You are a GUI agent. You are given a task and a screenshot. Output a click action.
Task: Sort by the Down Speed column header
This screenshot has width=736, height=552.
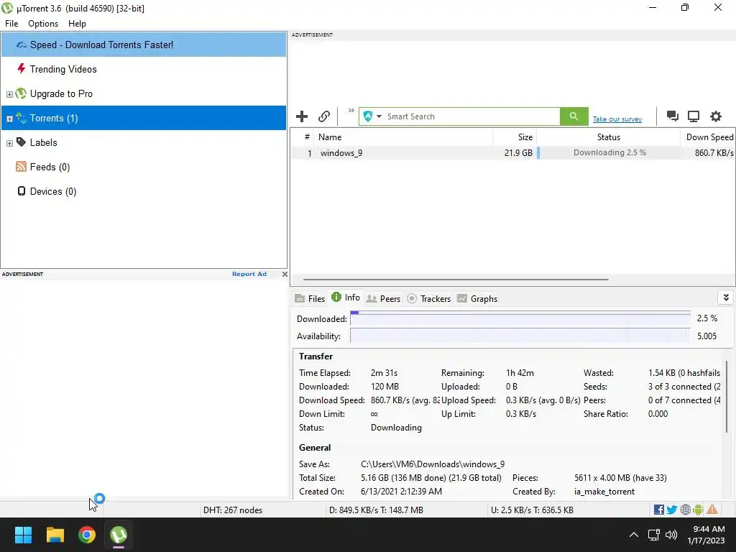tap(708, 137)
